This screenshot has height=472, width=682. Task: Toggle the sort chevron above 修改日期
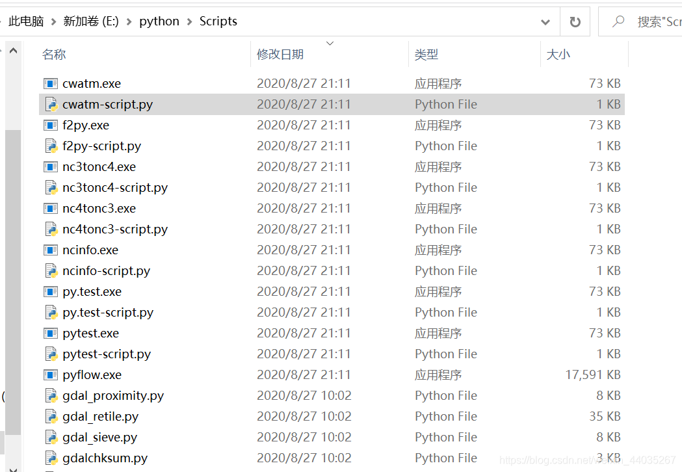[329, 44]
